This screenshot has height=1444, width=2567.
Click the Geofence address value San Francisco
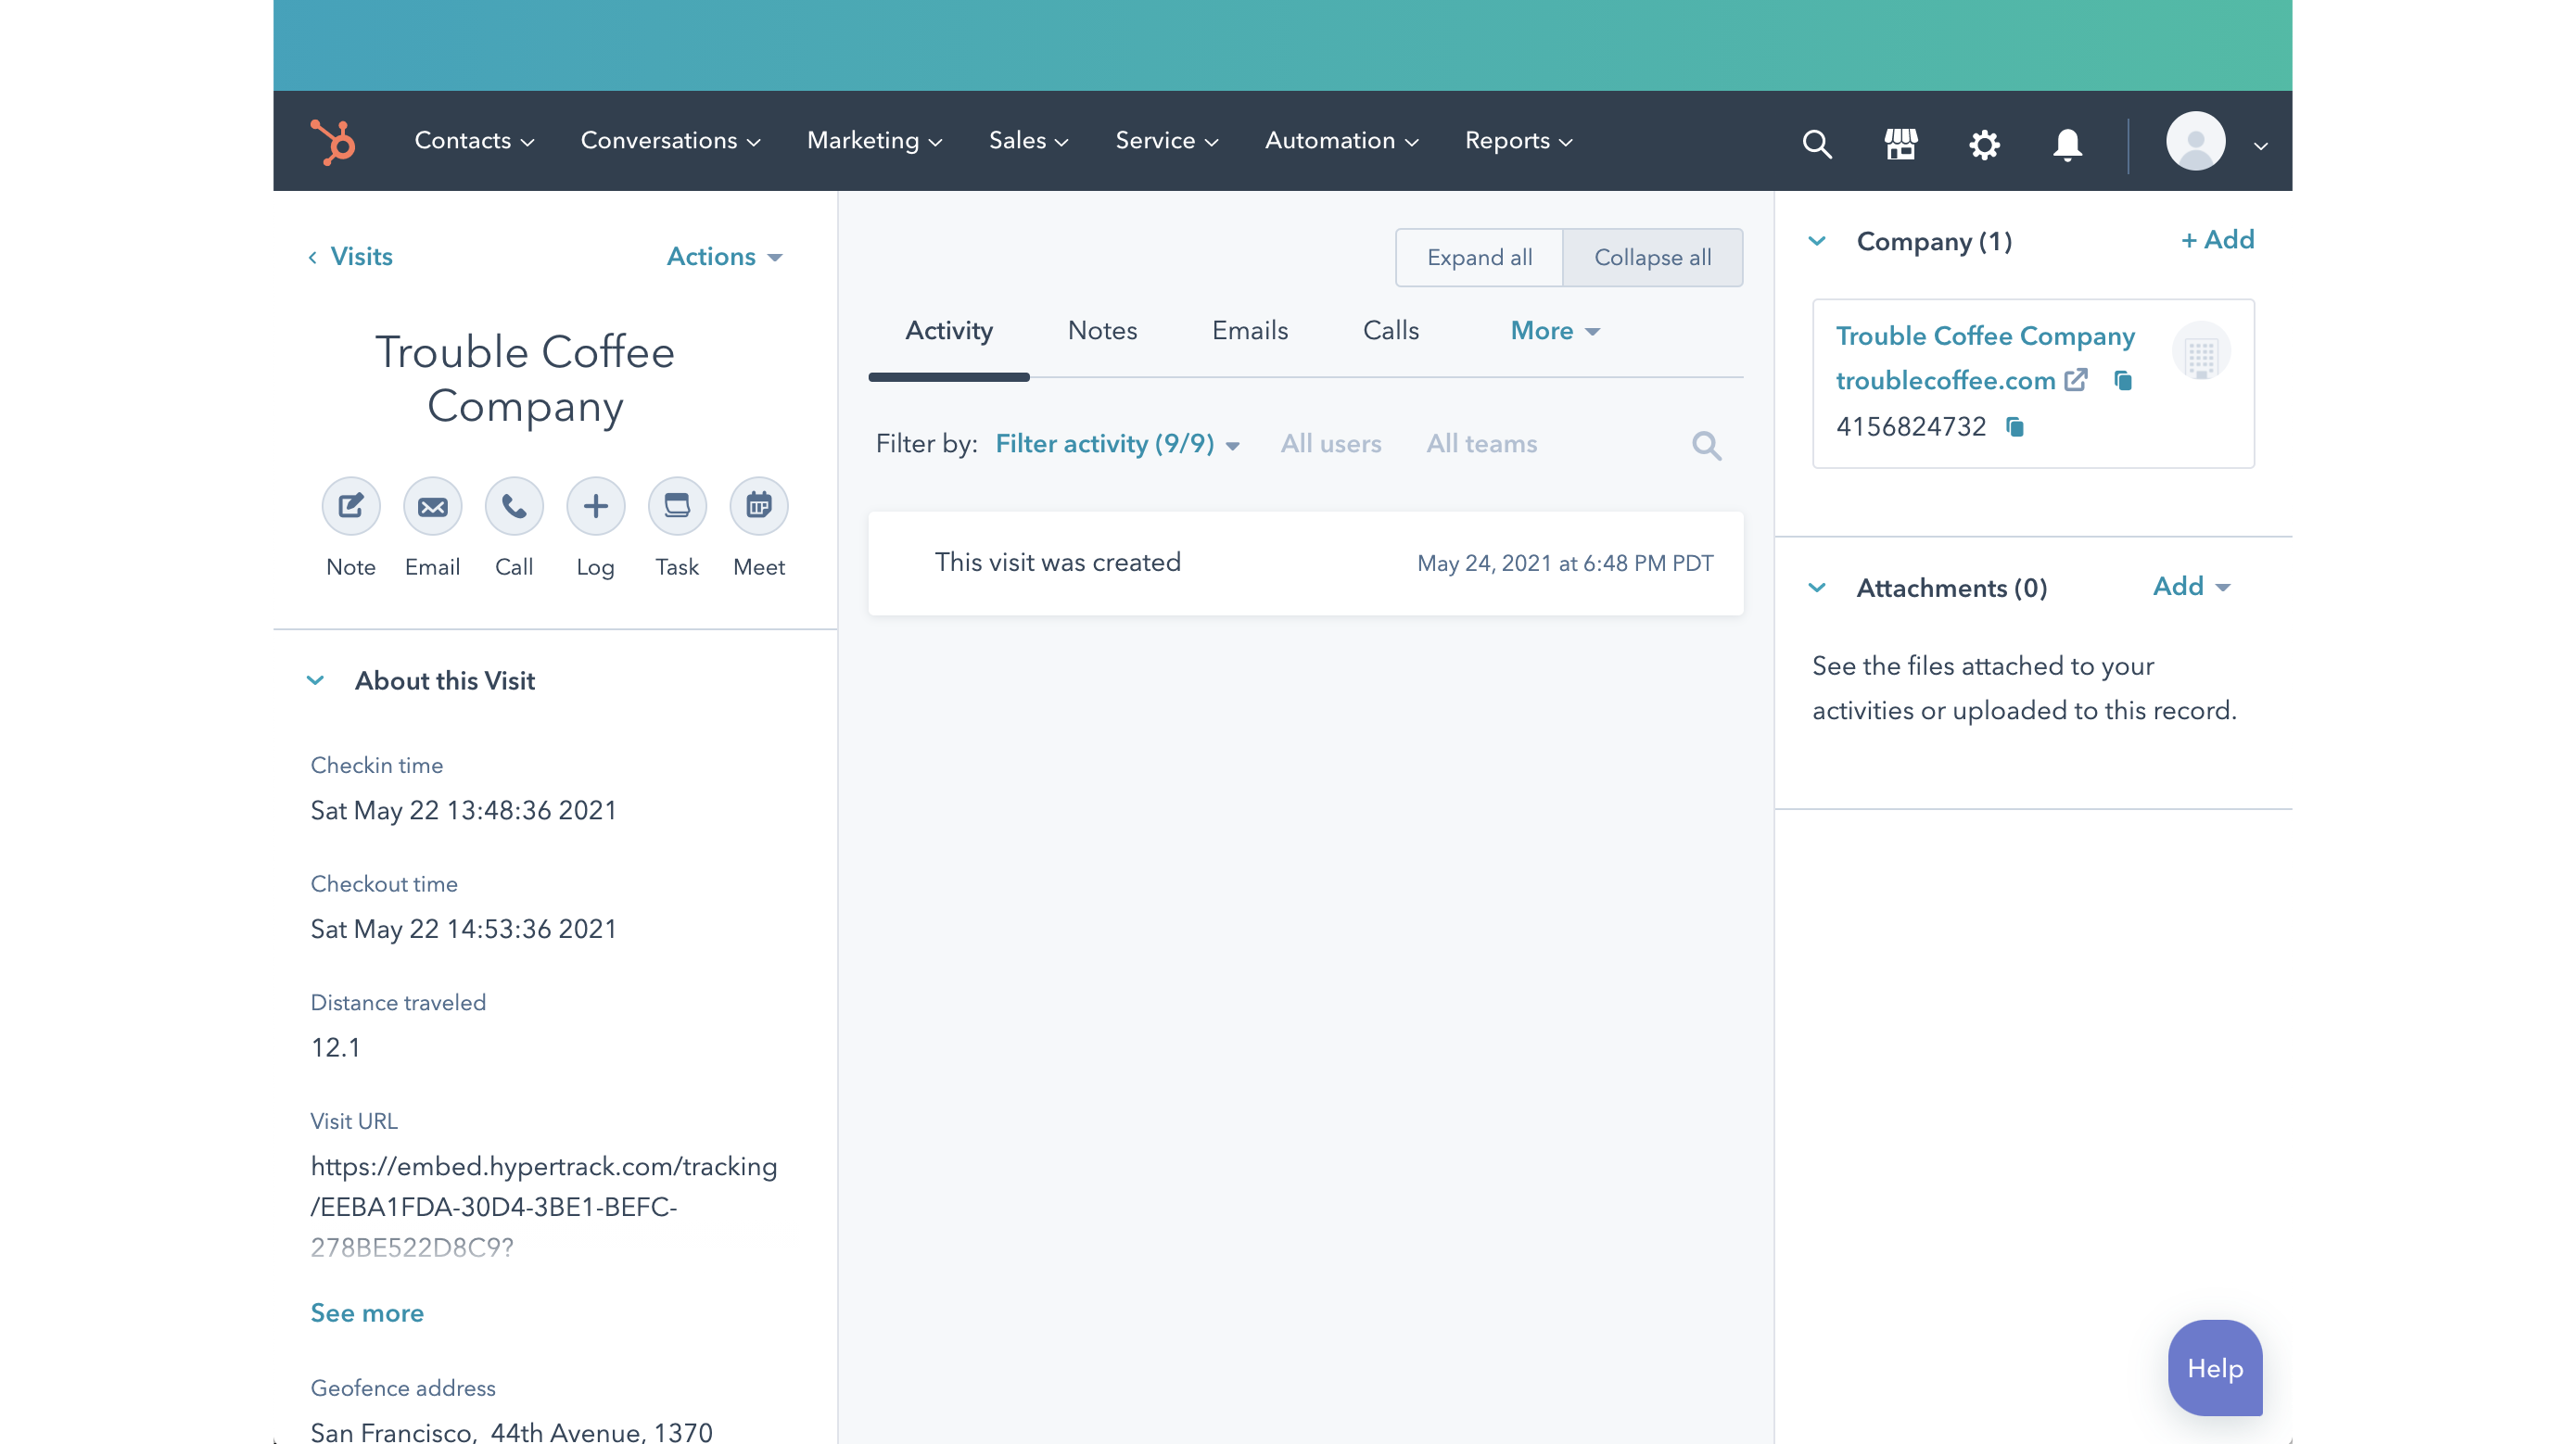(x=511, y=1433)
